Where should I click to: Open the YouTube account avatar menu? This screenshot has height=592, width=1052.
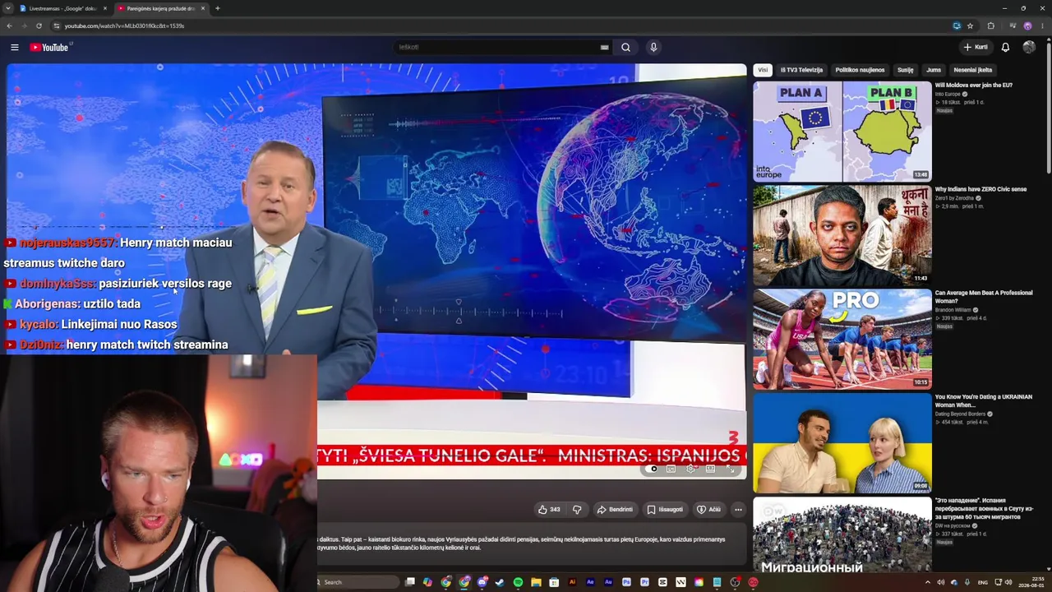pyautogui.click(x=1029, y=48)
